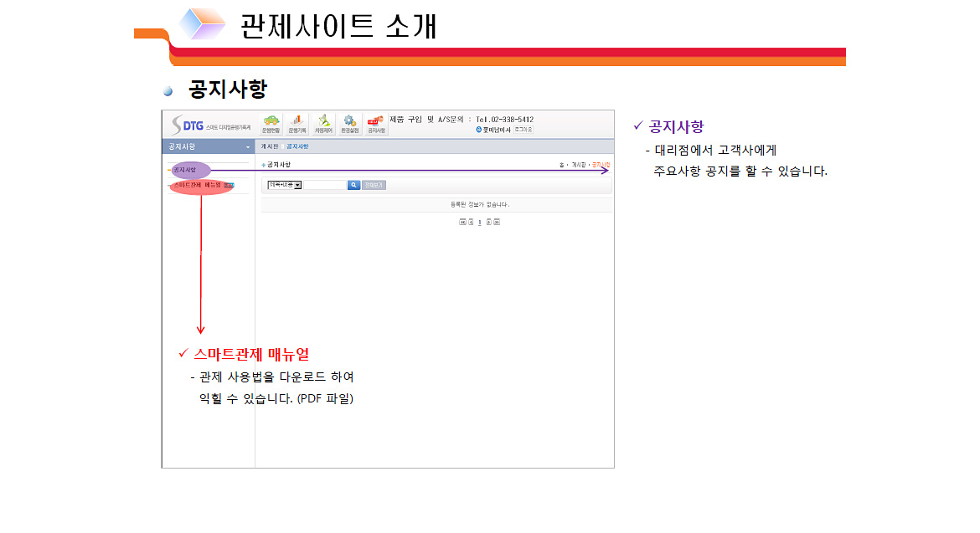Go to last page of results

(x=497, y=223)
